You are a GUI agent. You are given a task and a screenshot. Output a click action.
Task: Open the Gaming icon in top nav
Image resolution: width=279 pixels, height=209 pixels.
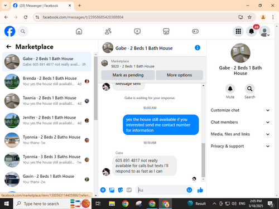(x=195, y=31)
